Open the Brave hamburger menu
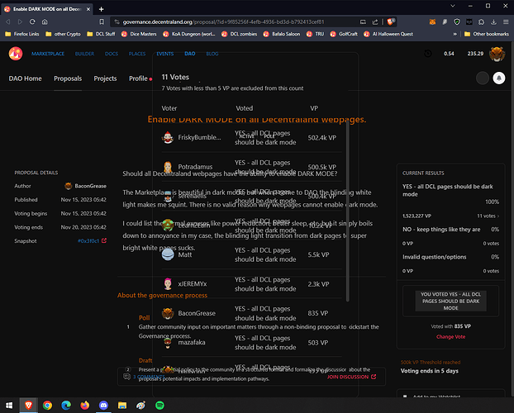514x413 pixels. (x=506, y=22)
